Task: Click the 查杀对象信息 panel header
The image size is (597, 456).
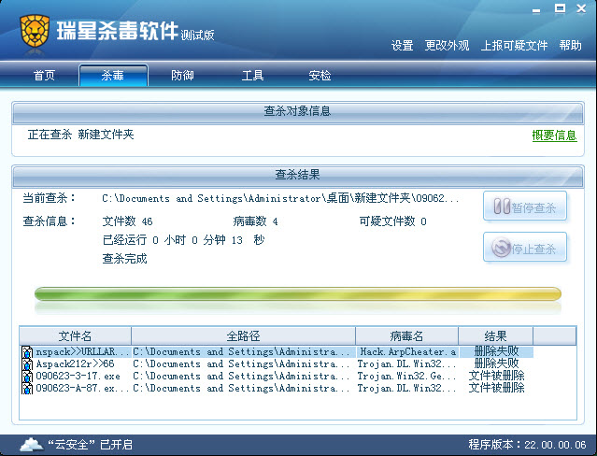Action: (298, 111)
